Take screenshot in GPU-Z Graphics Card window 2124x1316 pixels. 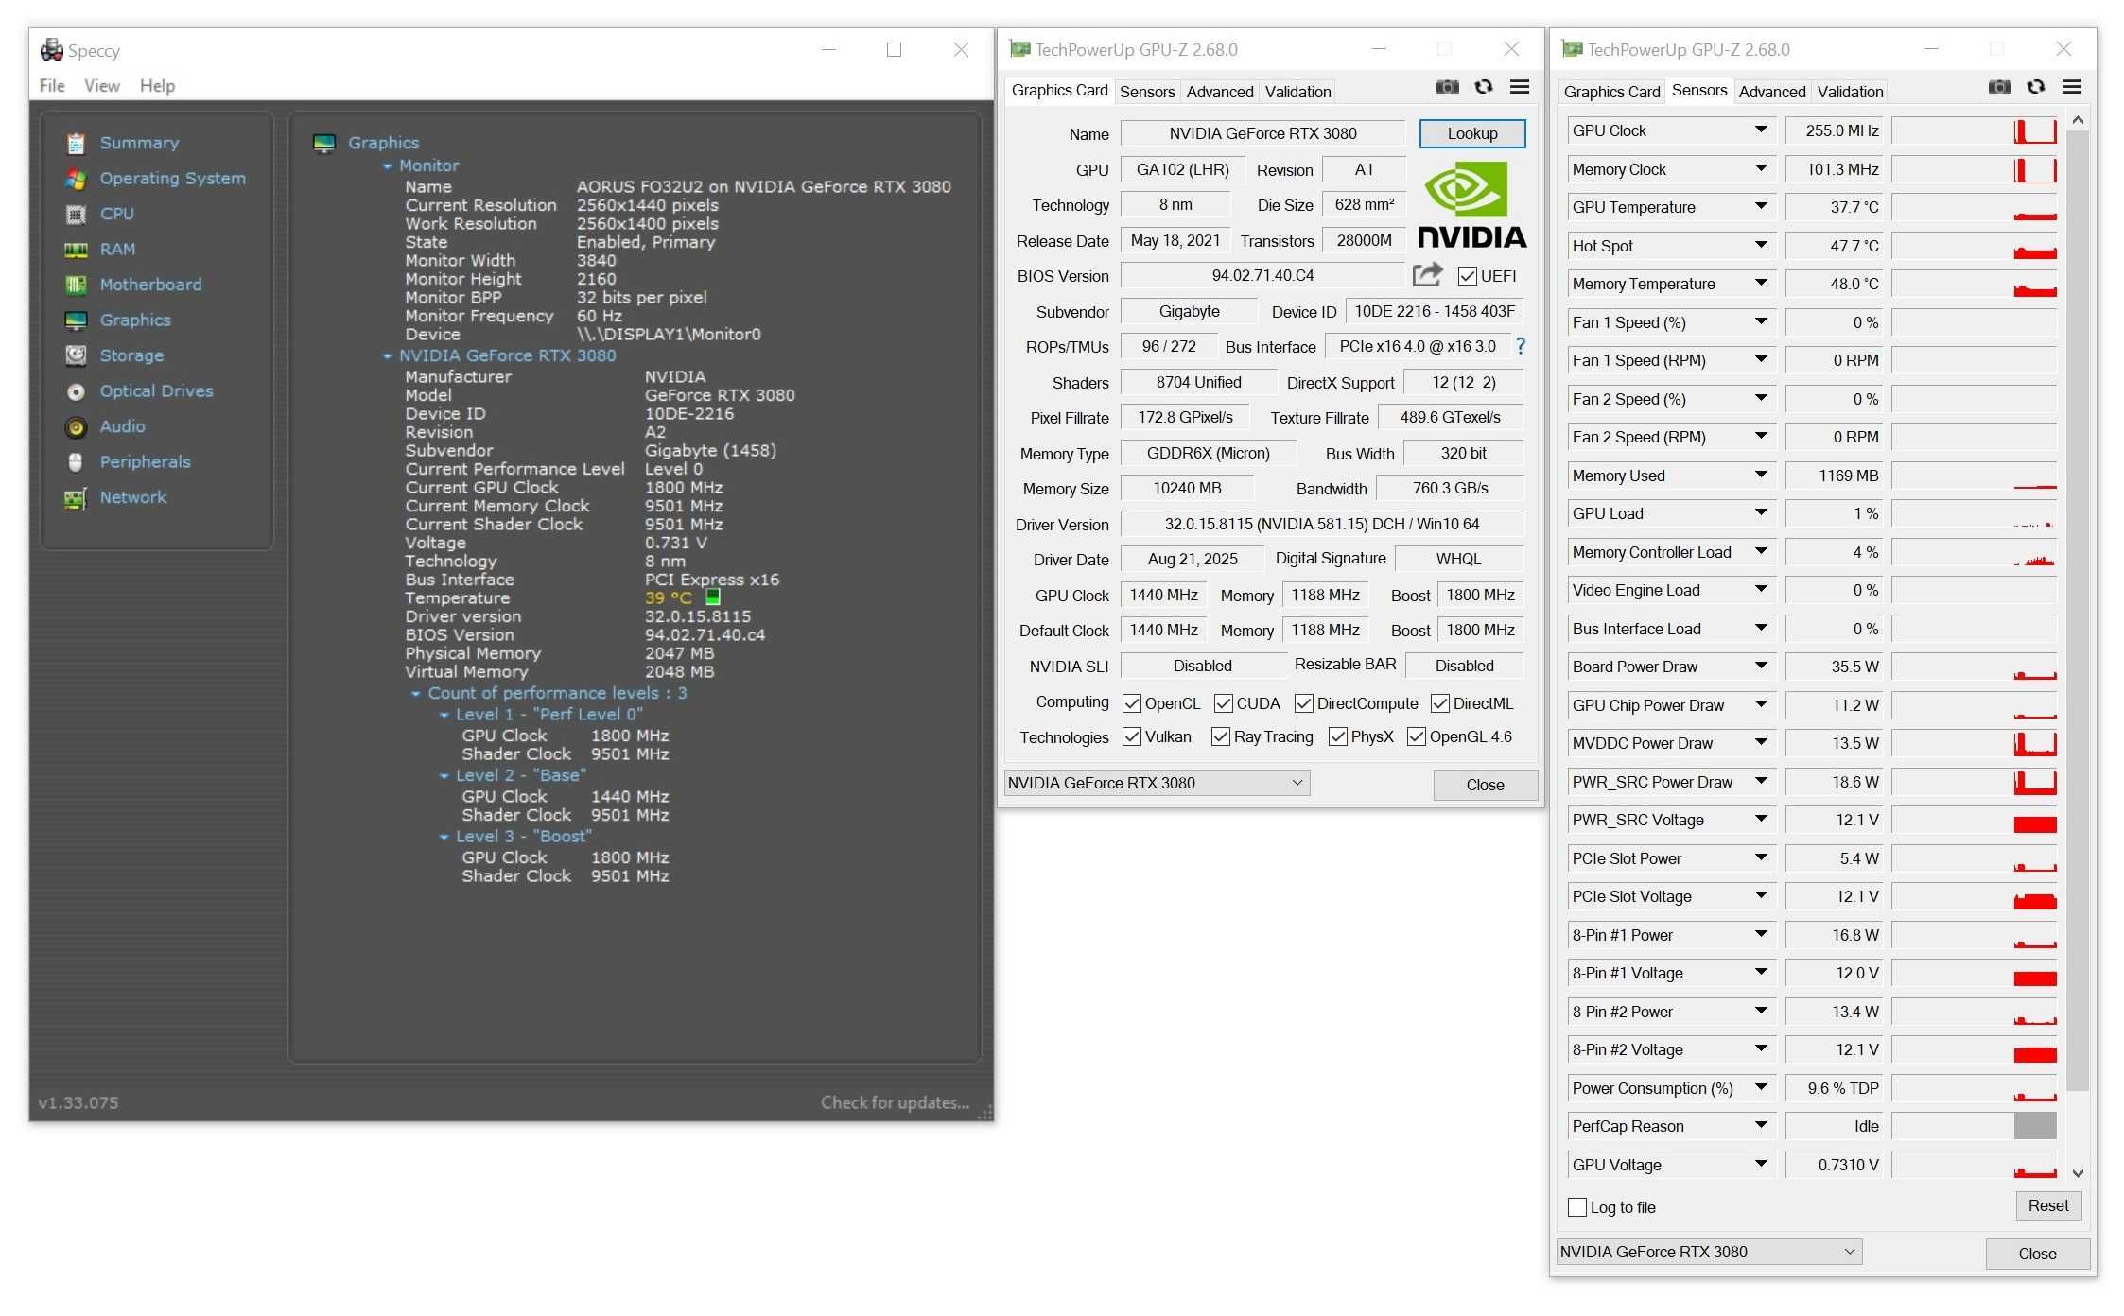click(1447, 87)
